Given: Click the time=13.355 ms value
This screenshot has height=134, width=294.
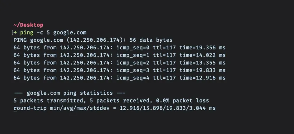Looking at the screenshot, I should [x=202, y=63].
